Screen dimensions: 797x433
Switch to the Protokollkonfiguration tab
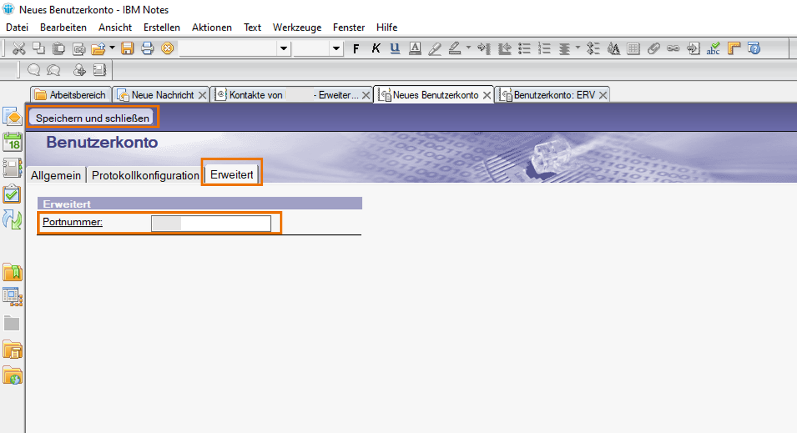[x=145, y=176]
